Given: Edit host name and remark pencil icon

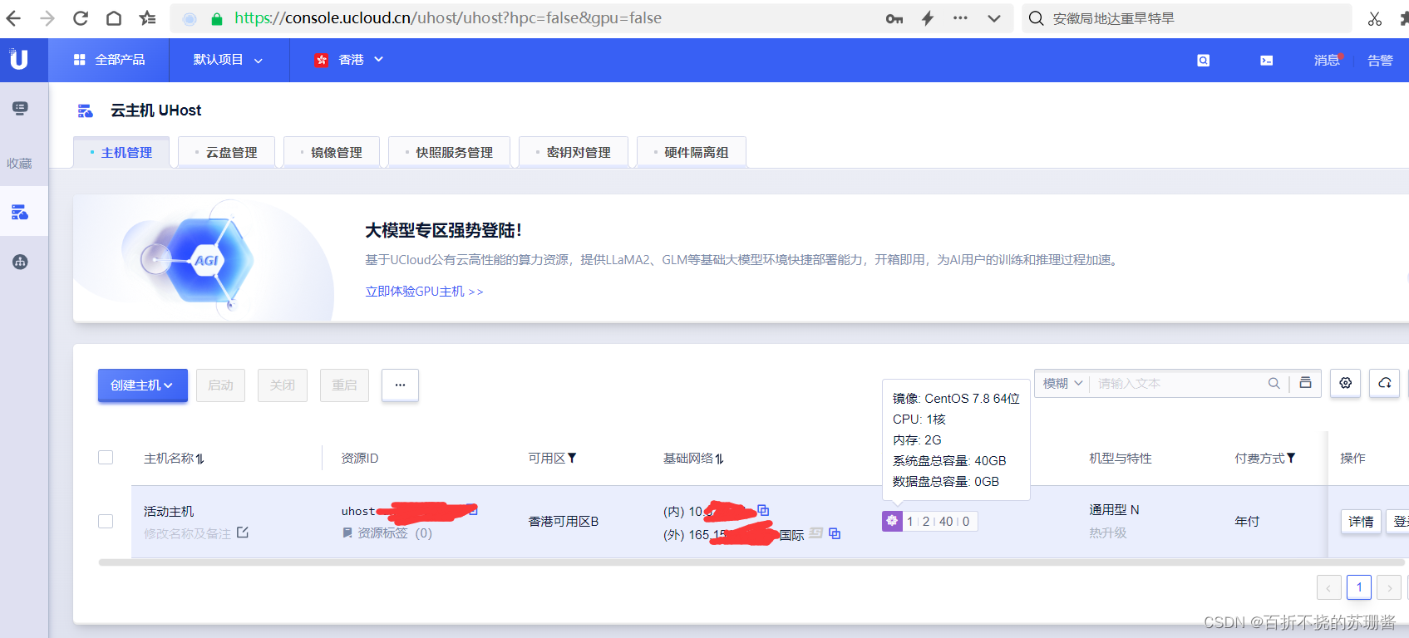Looking at the screenshot, I should click(243, 532).
